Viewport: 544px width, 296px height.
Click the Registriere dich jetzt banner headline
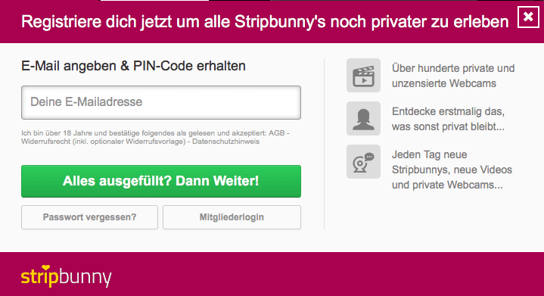click(x=265, y=22)
